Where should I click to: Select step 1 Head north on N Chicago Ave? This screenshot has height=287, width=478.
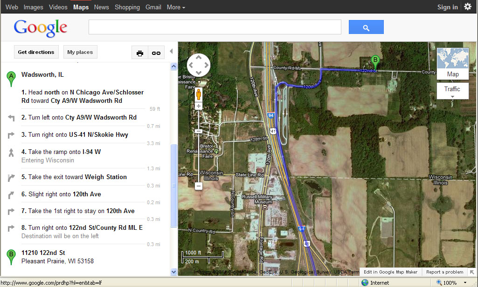pos(82,96)
